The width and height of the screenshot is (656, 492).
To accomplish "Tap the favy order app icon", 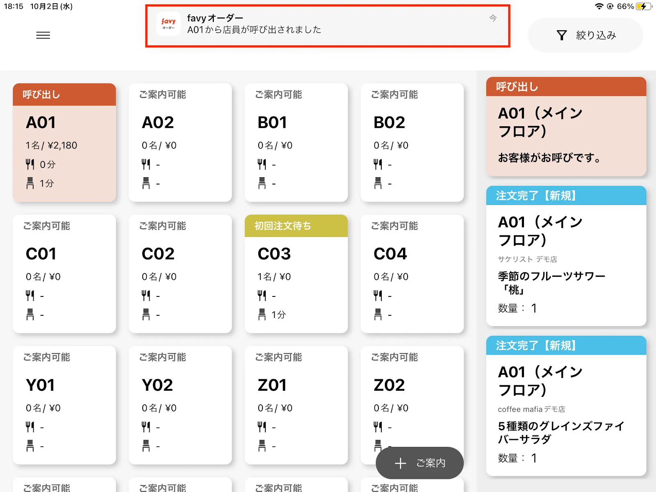I will (169, 24).
